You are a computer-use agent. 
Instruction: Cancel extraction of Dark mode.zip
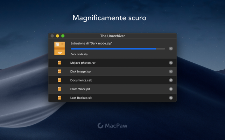pos(171,48)
